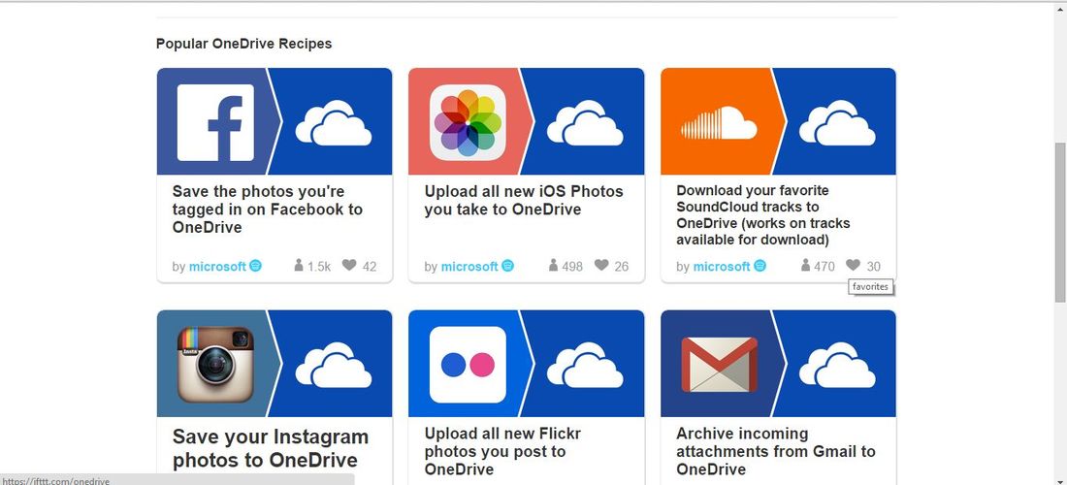
Task: Click the people count icon on Facebook recipe
Action: pyautogui.click(x=299, y=265)
